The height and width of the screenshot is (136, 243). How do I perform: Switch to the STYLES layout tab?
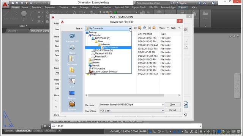click(x=38, y=131)
